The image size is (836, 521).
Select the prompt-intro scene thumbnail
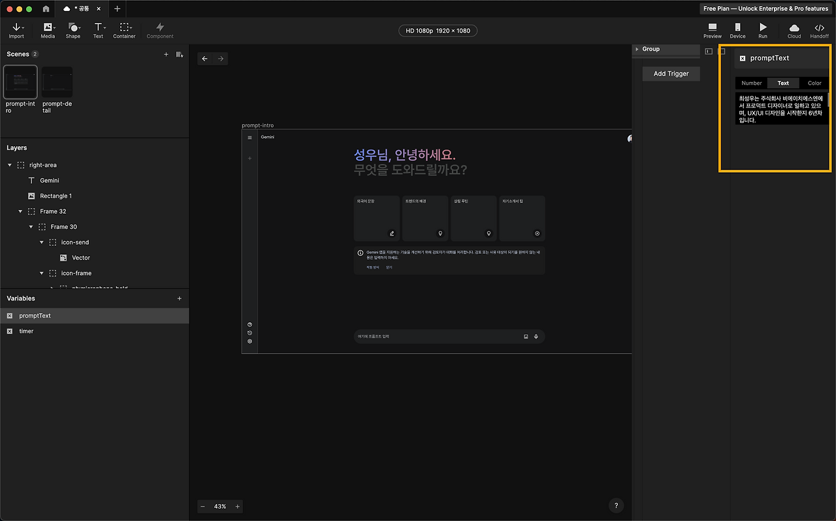21,82
